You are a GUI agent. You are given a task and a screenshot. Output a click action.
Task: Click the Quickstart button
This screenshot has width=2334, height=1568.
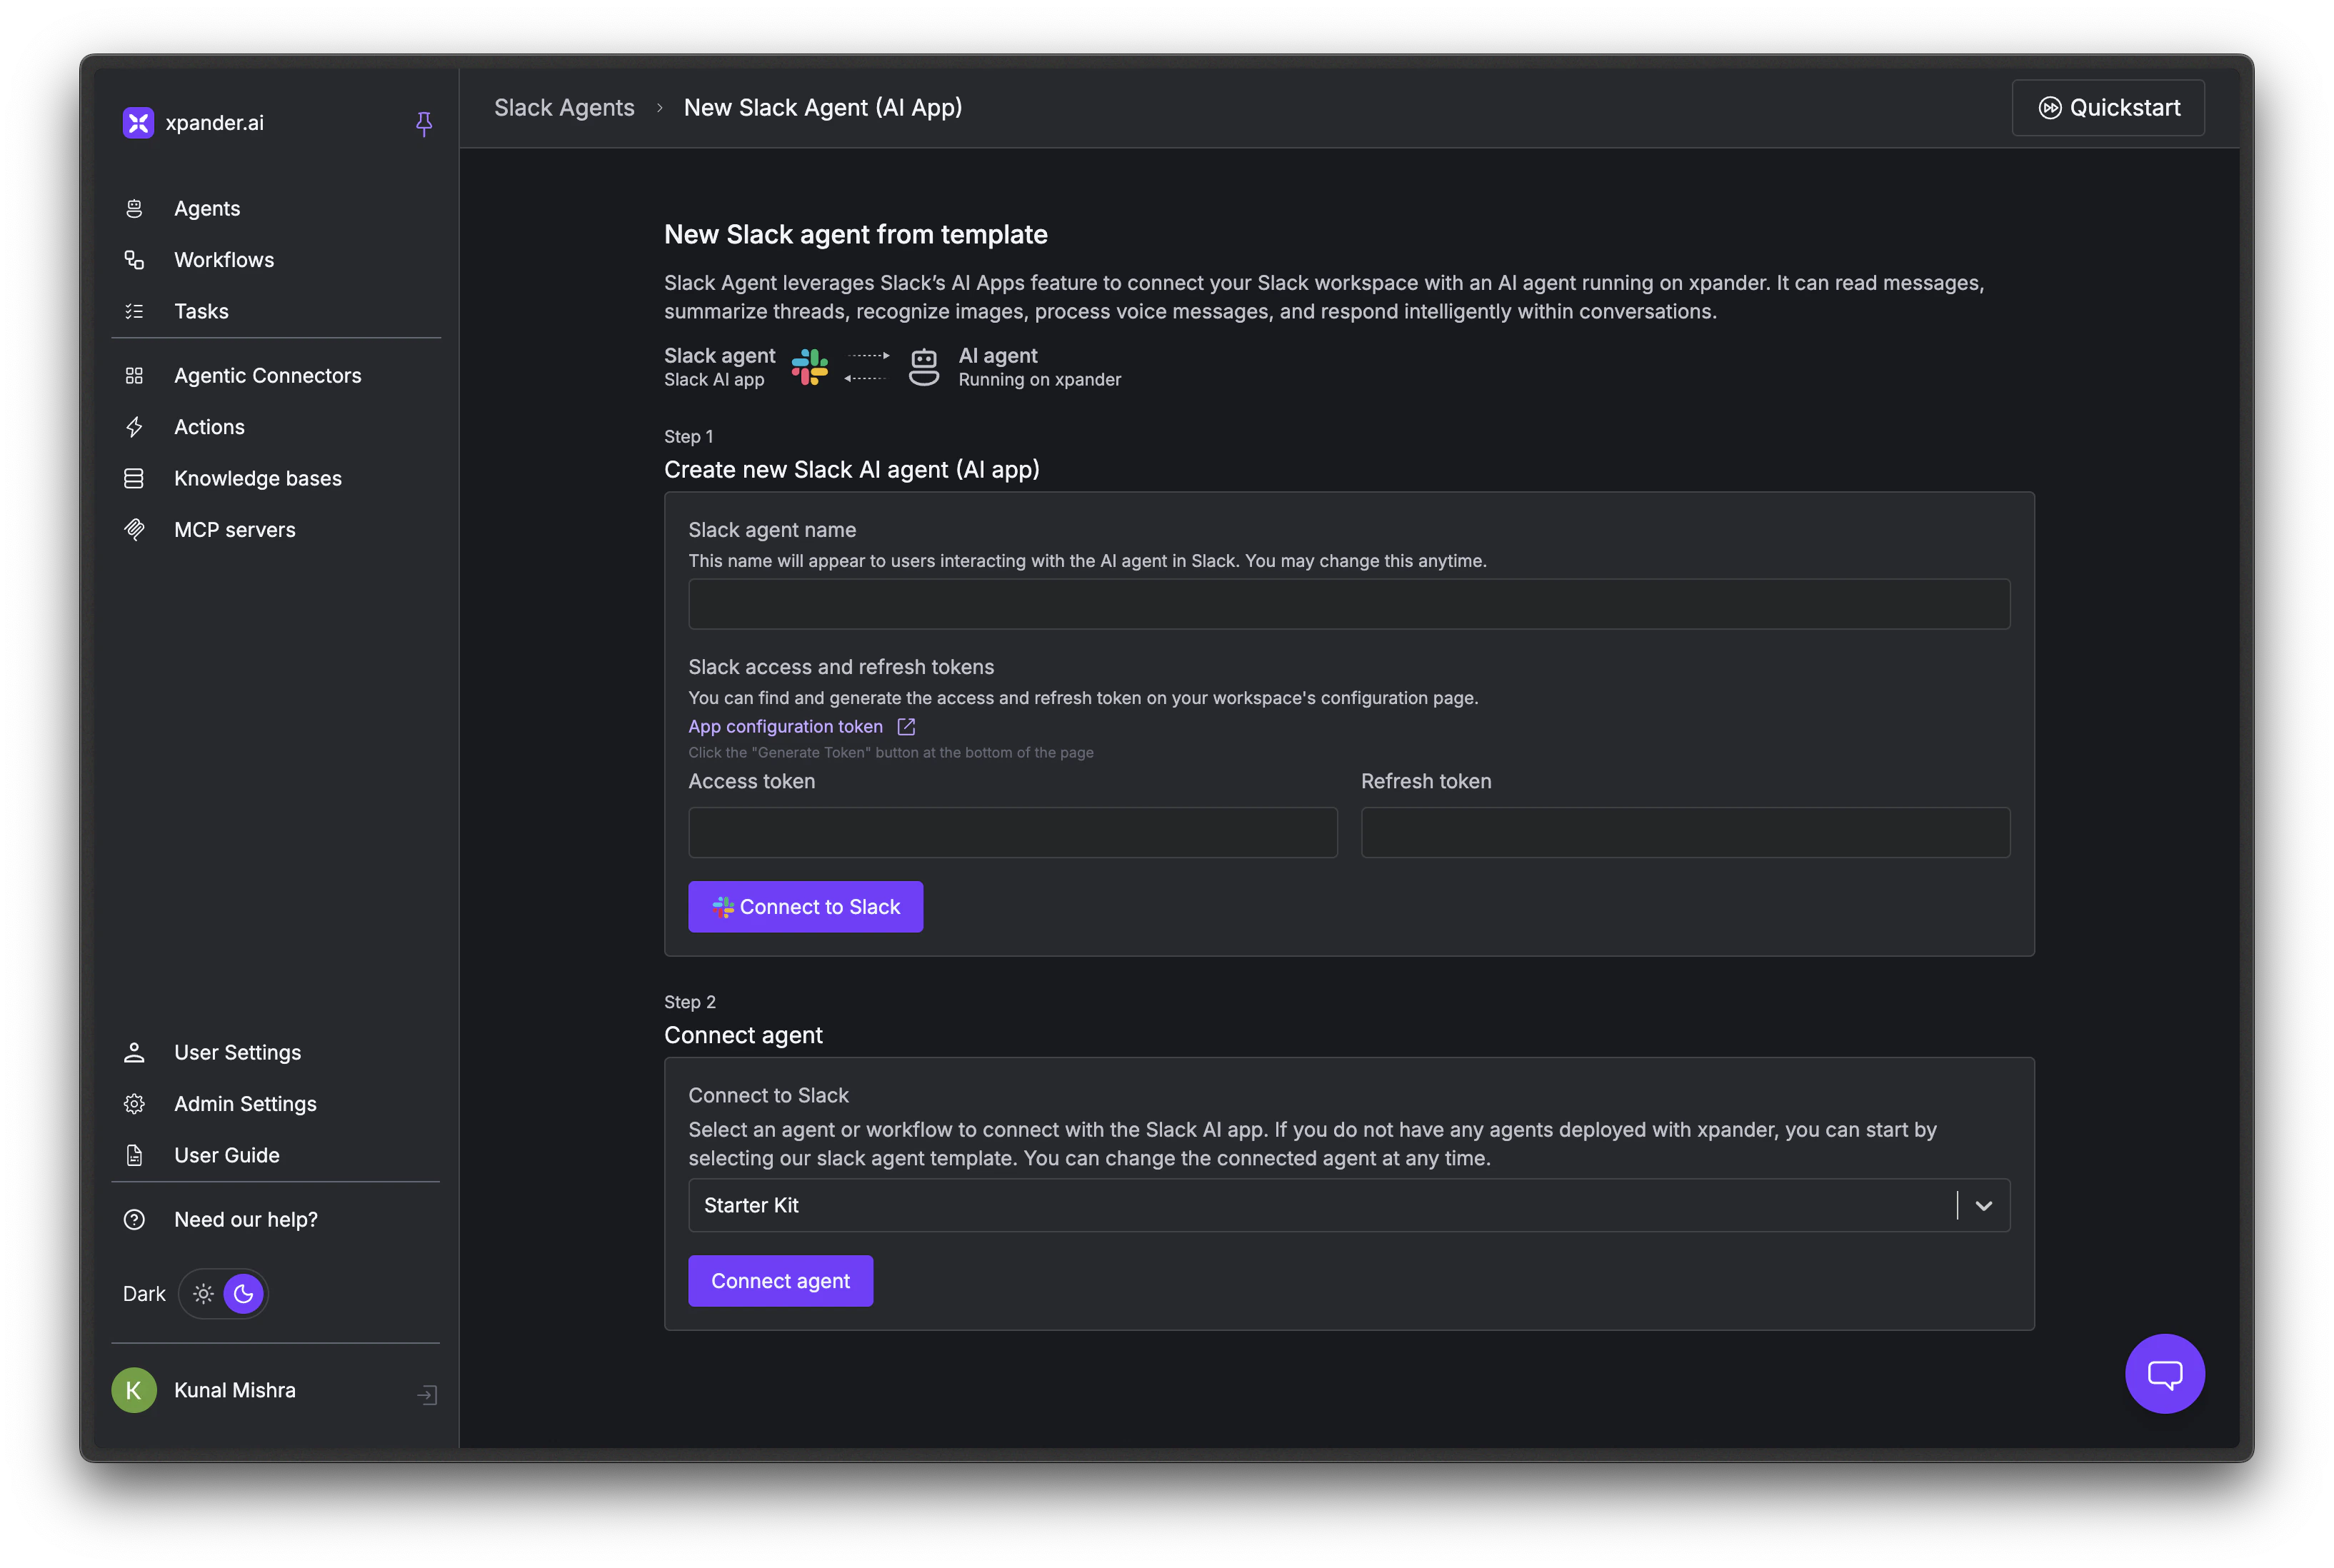click(2107, 107)
